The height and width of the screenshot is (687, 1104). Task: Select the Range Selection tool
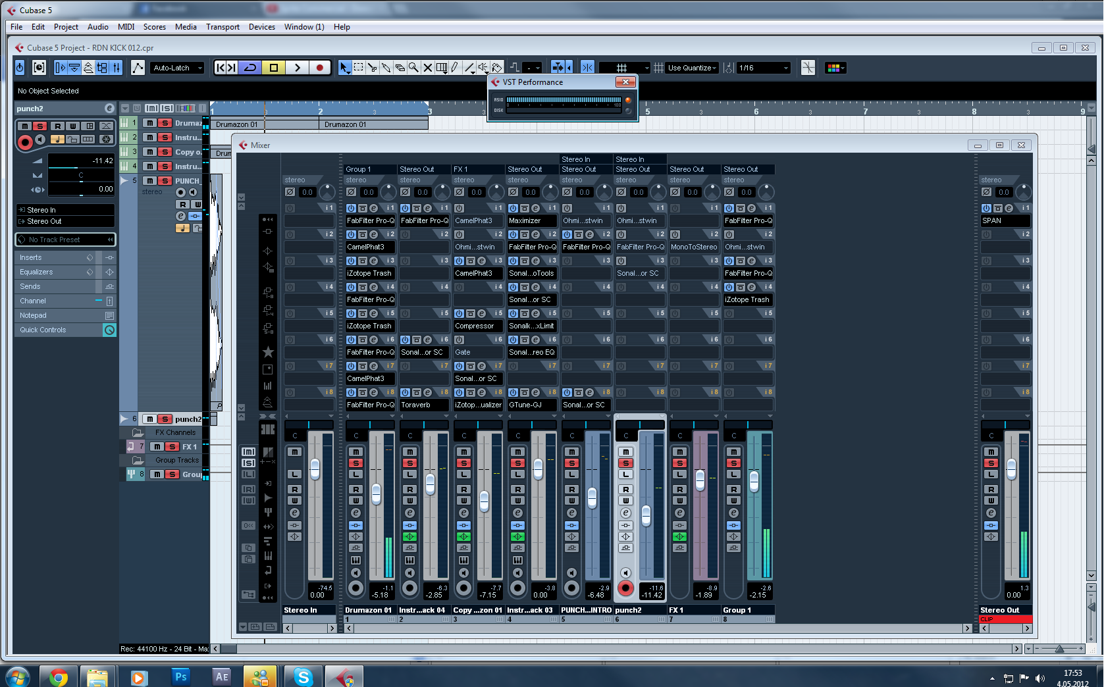(359, 68)
